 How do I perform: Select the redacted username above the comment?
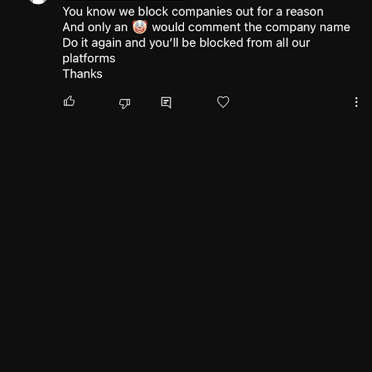click(125, 1)
